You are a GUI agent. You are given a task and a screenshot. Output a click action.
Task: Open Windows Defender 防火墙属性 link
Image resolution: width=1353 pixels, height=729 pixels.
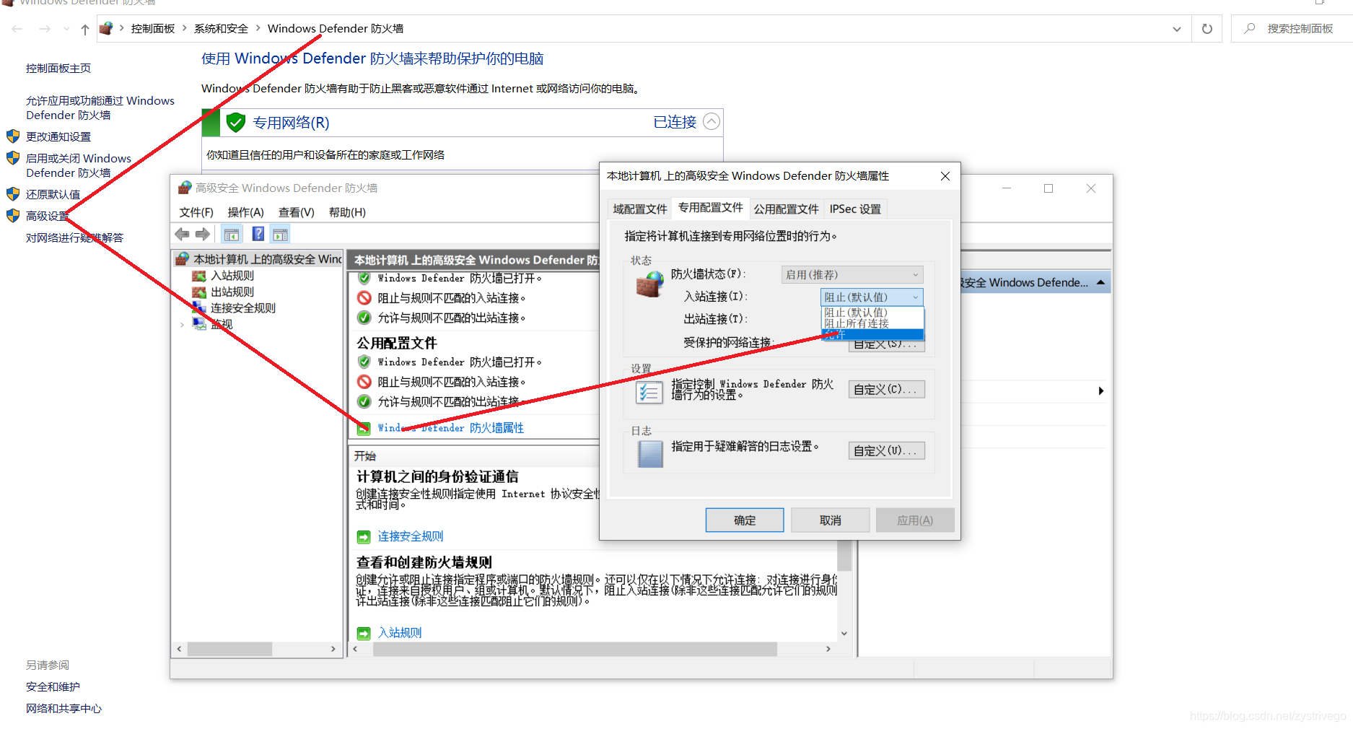[450, 428]
